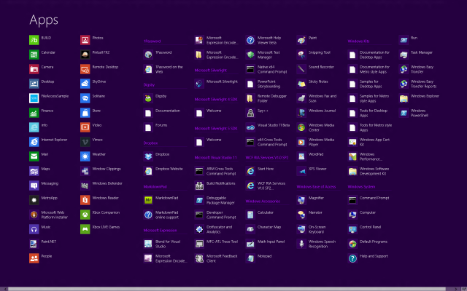Select the 1Password group header

point(153,41)
